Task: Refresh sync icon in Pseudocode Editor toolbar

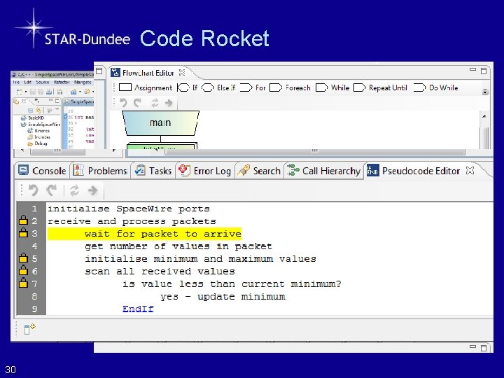Action: [75, 190]
